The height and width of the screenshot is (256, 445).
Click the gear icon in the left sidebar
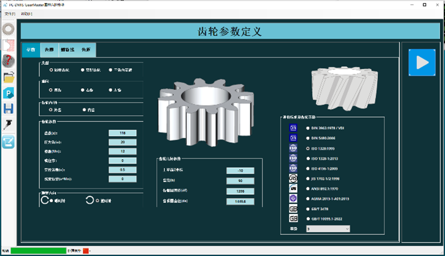(x=9, y=29)
